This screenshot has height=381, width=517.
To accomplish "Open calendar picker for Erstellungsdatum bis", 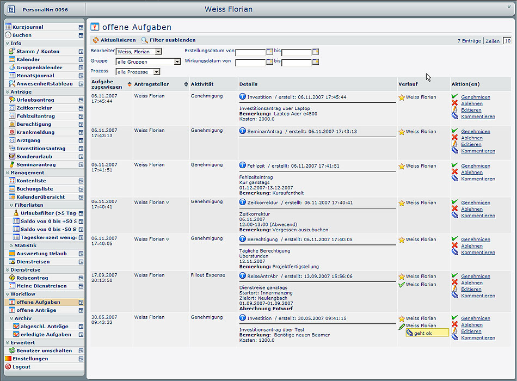I will pos(316,52).
